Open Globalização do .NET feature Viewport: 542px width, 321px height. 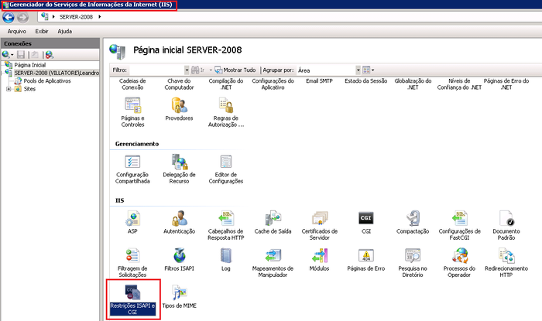(x=413, y=84)
